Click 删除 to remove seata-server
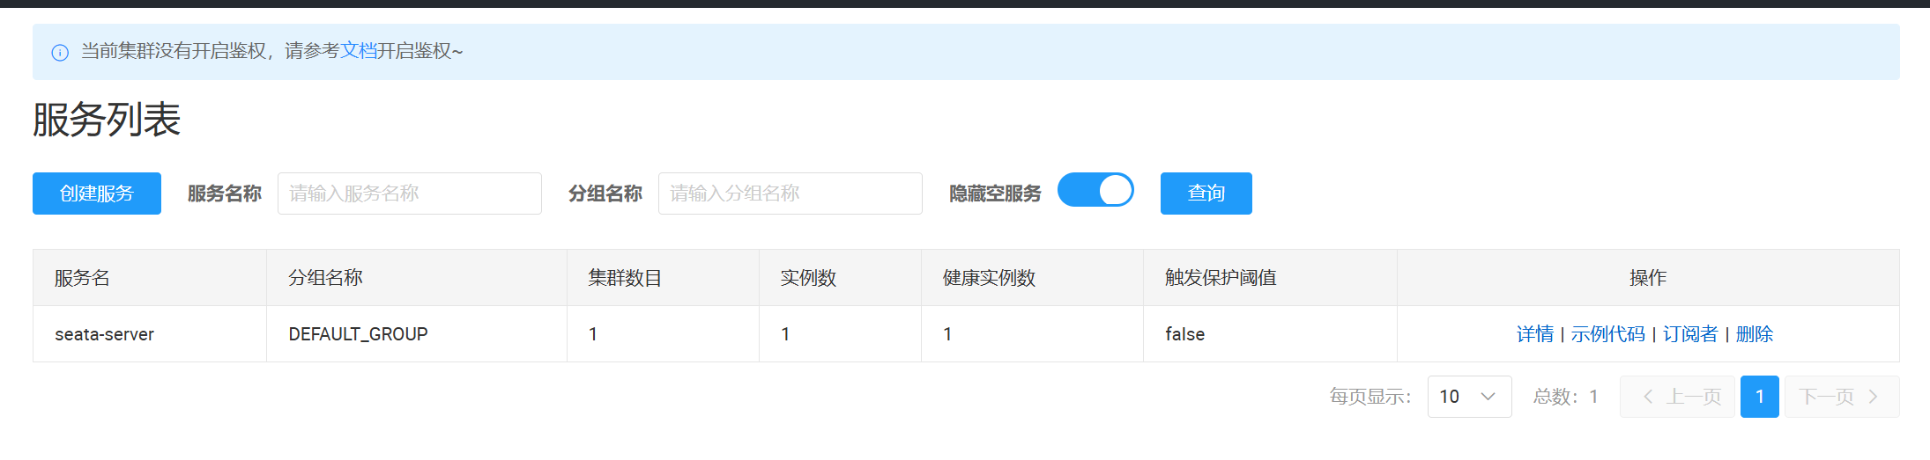The height and width of the screenshot is (460, 1930). tap(1755, 334)
